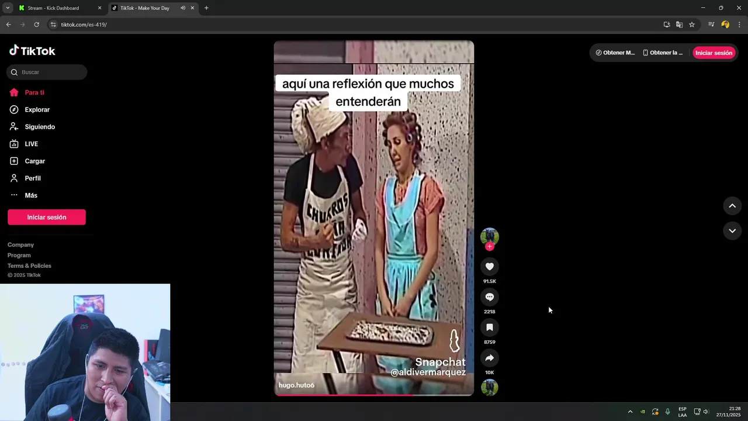The width and height of the screenshot is (748, 421).
Task: Expand the Program footer section
Action: [19, 256]
